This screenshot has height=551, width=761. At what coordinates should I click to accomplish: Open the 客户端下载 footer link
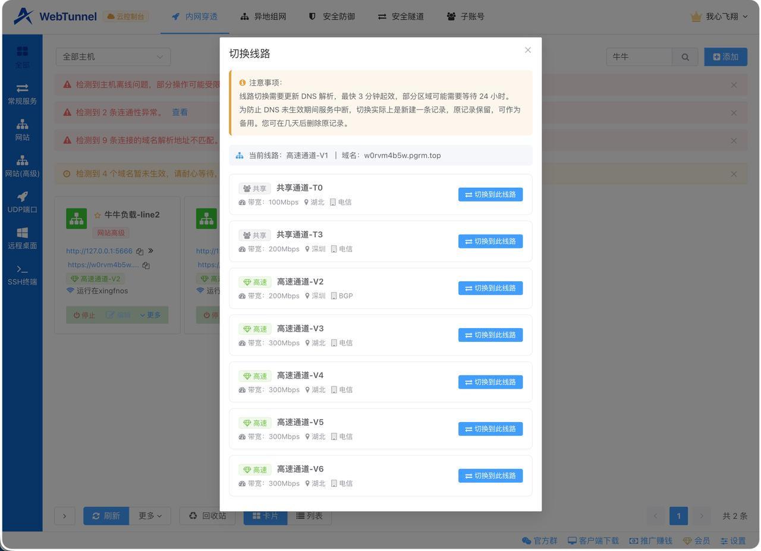tap(593, 541)
